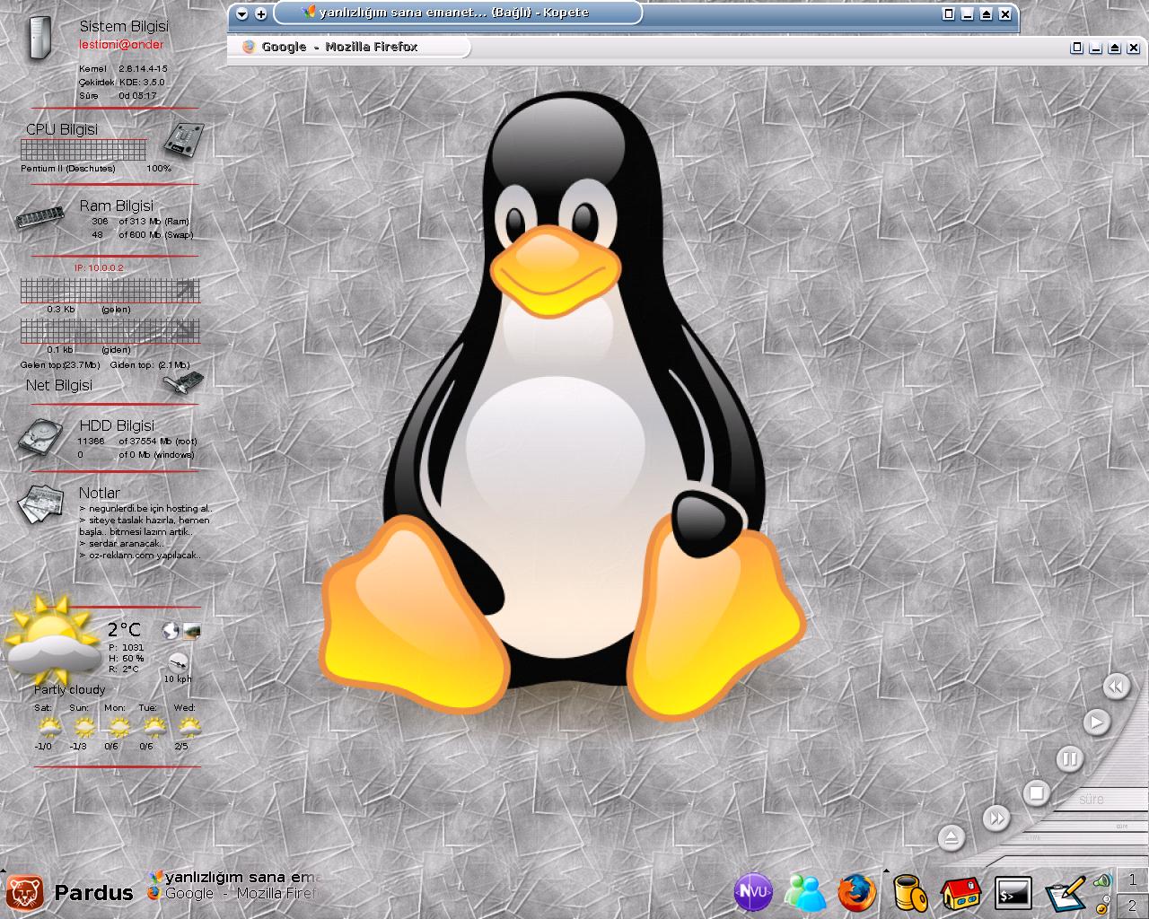Toggle Kopete window sticky plus button
Screen dimensions: 1149x919
click(260, 13)
